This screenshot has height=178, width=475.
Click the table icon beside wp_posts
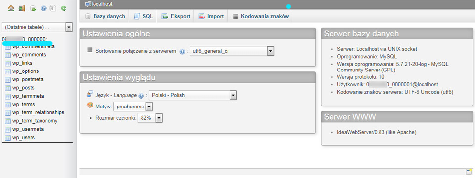[8, 88]
